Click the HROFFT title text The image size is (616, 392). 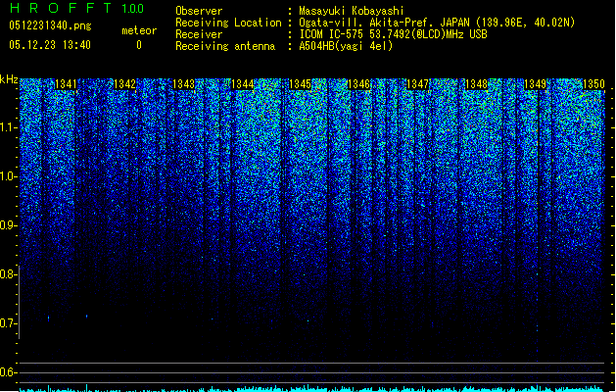[x=61, y=8]
